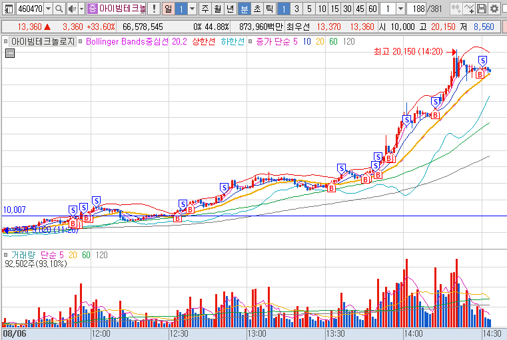
Task: Click the B buy marker near 14:30
Action: (480, 75)
